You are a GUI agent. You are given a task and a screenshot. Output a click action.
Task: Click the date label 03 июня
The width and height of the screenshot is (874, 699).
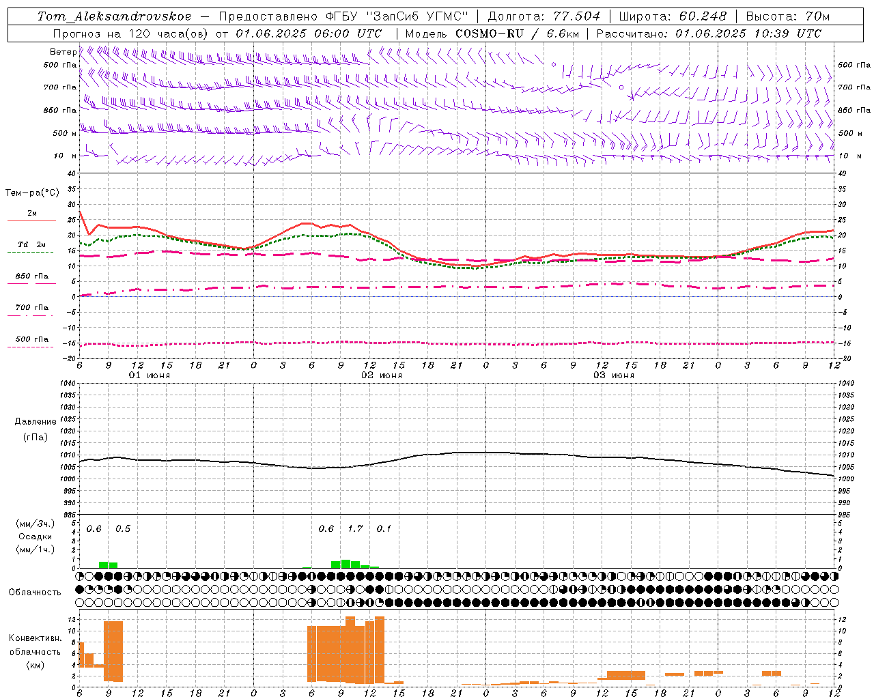point(614,375)
